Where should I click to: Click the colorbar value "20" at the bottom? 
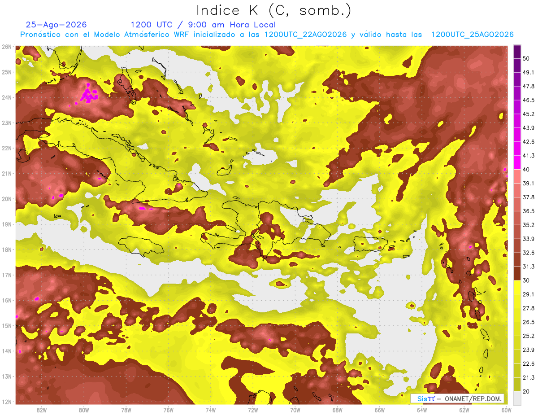pyautogui.click(x=526, y=391)
